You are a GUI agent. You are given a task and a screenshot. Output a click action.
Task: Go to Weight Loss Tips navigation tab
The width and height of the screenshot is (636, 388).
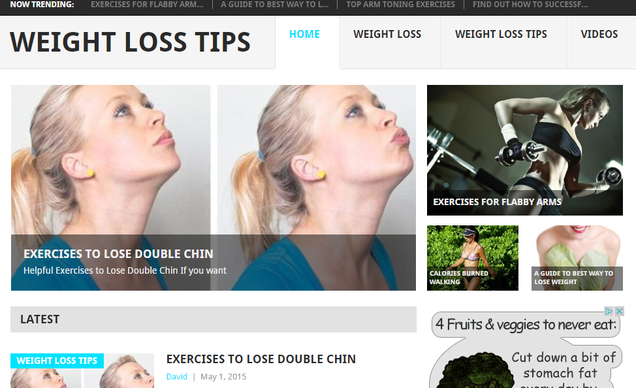[x=501, y=35]
